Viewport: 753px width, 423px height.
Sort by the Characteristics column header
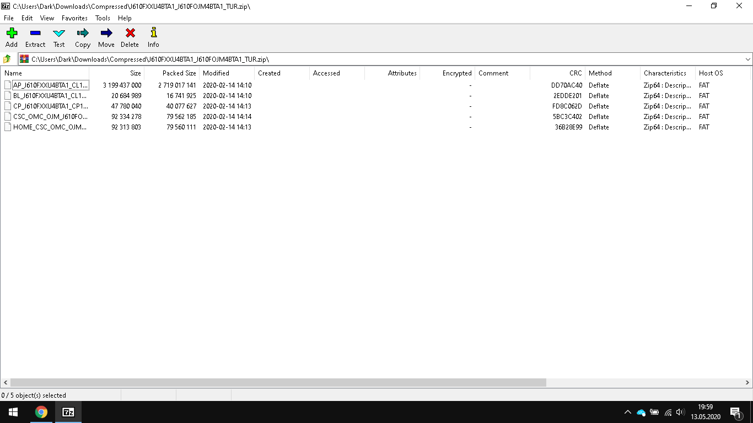(668, 73)
